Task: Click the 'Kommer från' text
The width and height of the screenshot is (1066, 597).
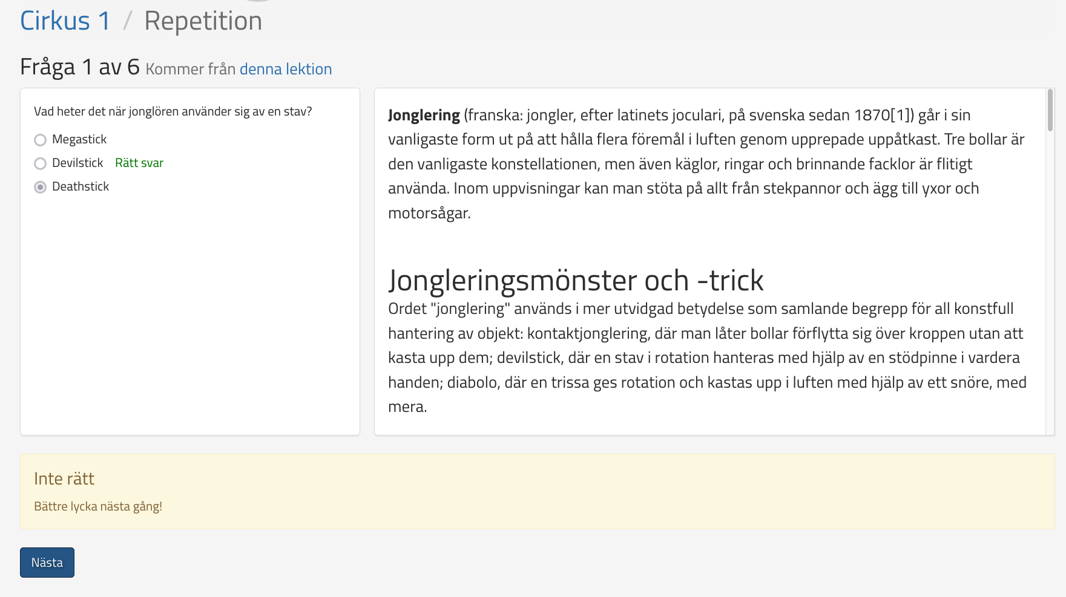Action: 191,70
